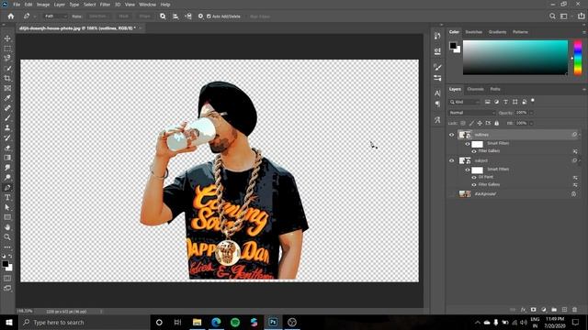Delete the selected layer
The image size is (588, 330).
click(x=575, y=310)
